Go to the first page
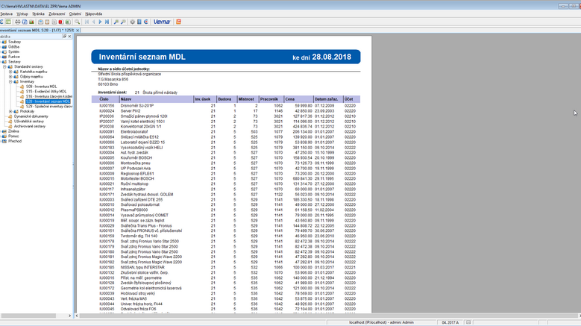The width and height of the screenshot is (581, 326). (87, 22)
